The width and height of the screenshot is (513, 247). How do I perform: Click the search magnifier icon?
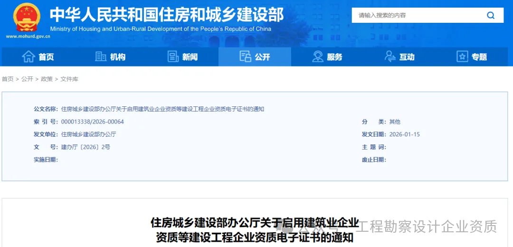coord(490,15)
